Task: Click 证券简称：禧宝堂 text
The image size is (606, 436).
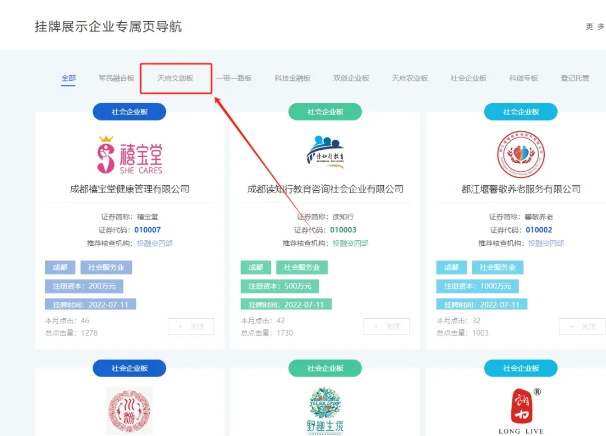Action: pyautogui.click(x=130, y=217)
